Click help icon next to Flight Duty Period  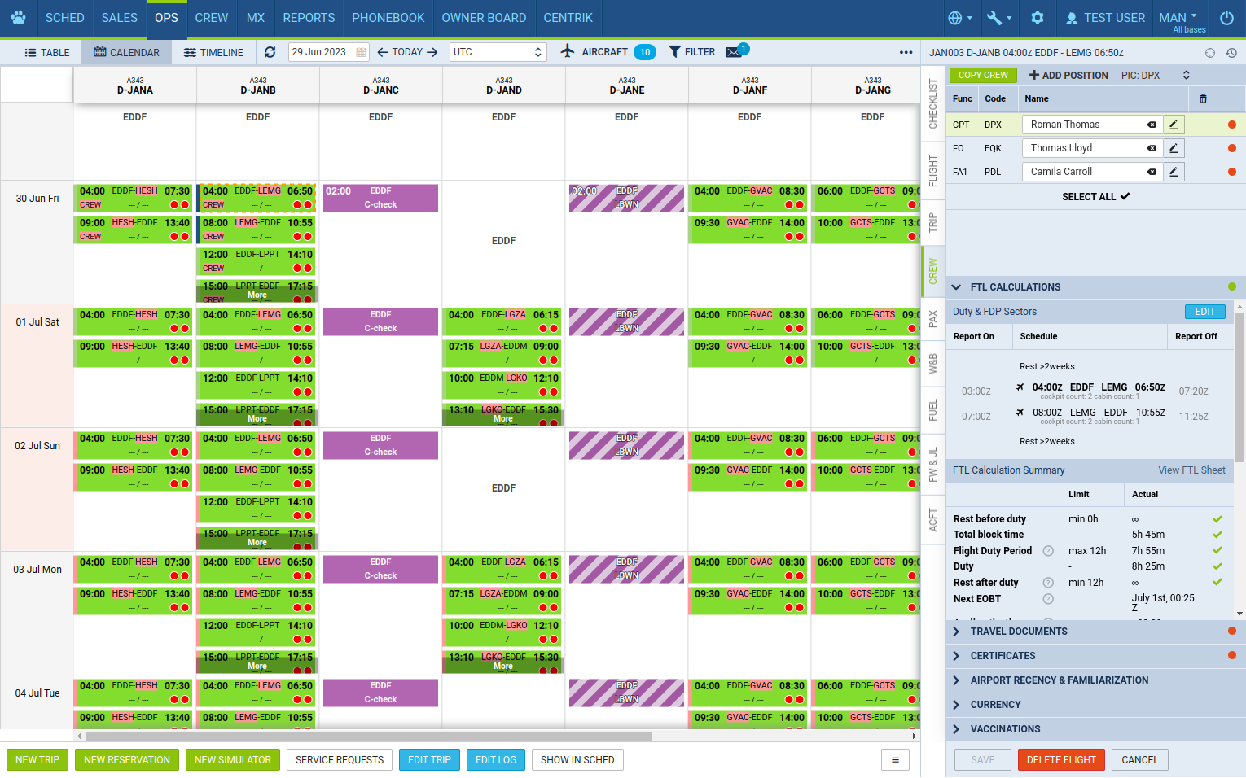click(x=1048, y=551)
